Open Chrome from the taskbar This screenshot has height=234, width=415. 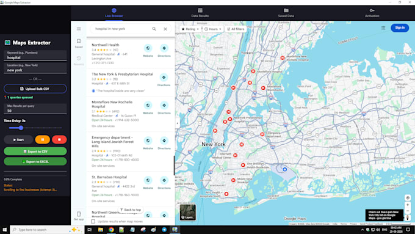tap(111, 230)
